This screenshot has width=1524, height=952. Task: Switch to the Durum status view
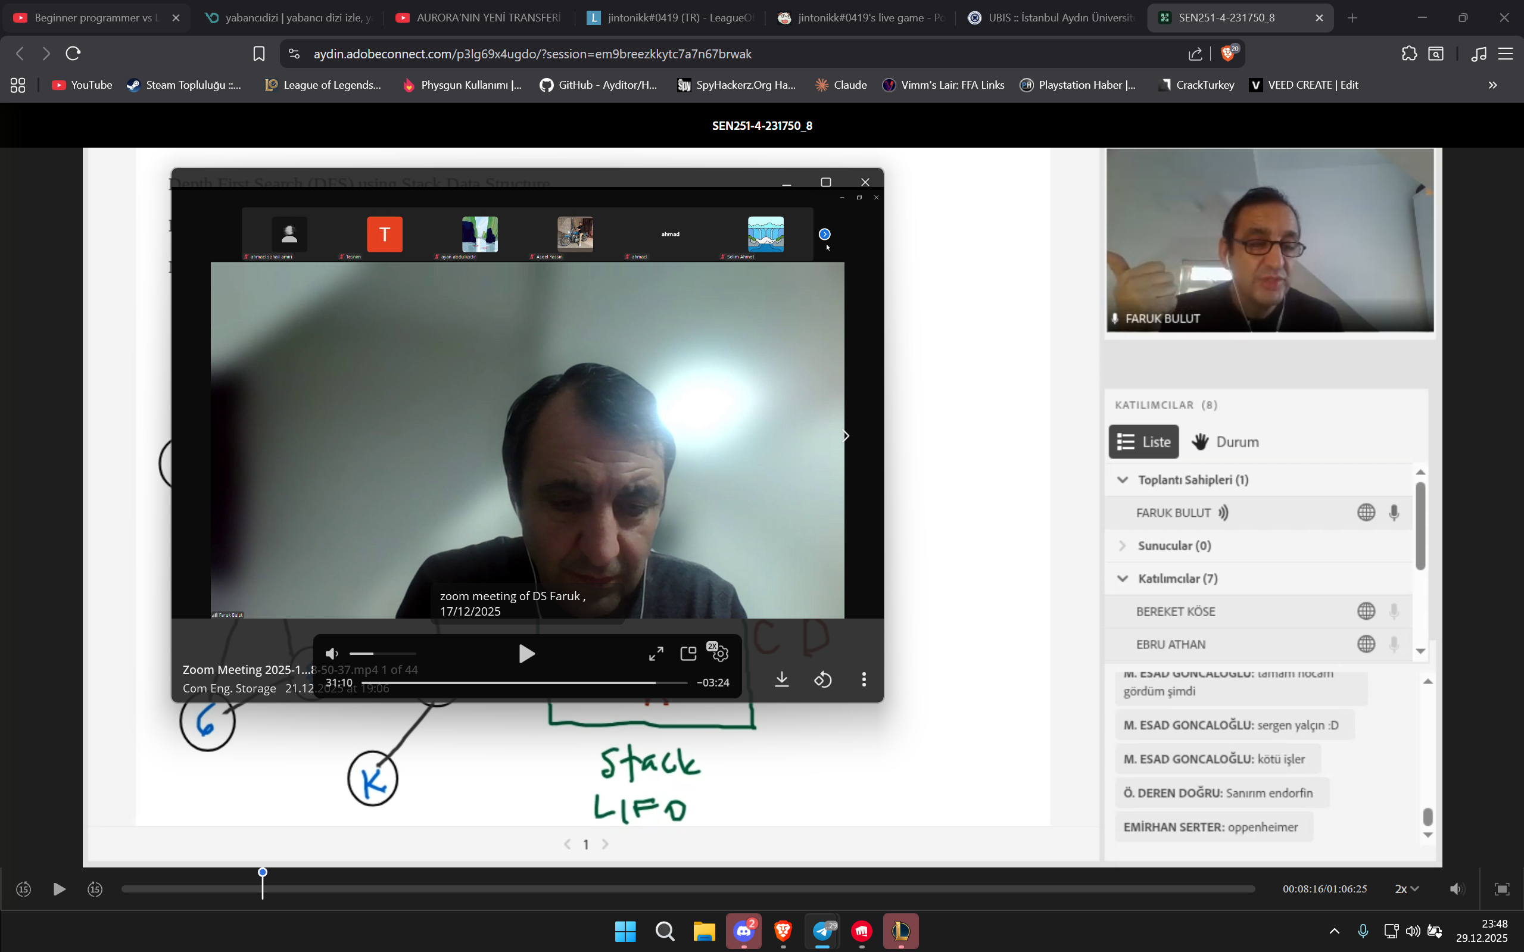click(1226, 442)
